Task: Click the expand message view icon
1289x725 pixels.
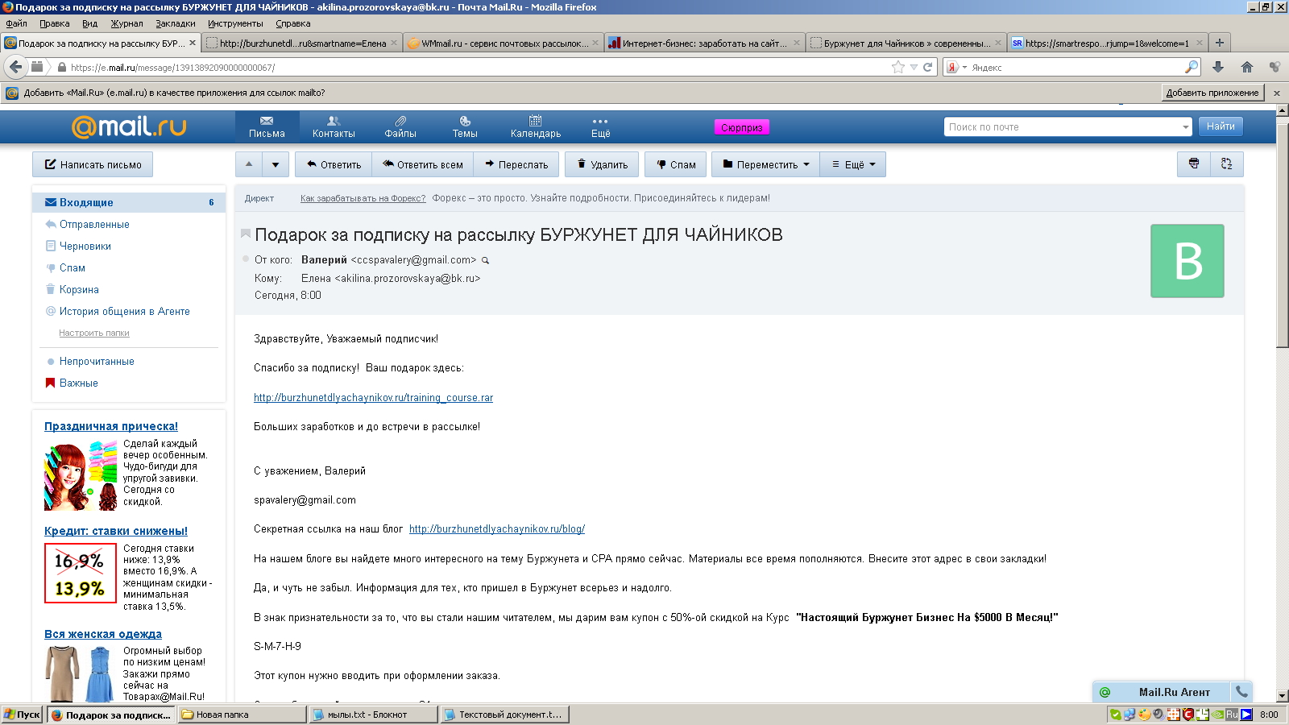Action: click(1227, 164)
